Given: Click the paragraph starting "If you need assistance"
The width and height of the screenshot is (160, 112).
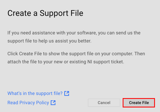Looking at the screenshot, I should 74,37.
